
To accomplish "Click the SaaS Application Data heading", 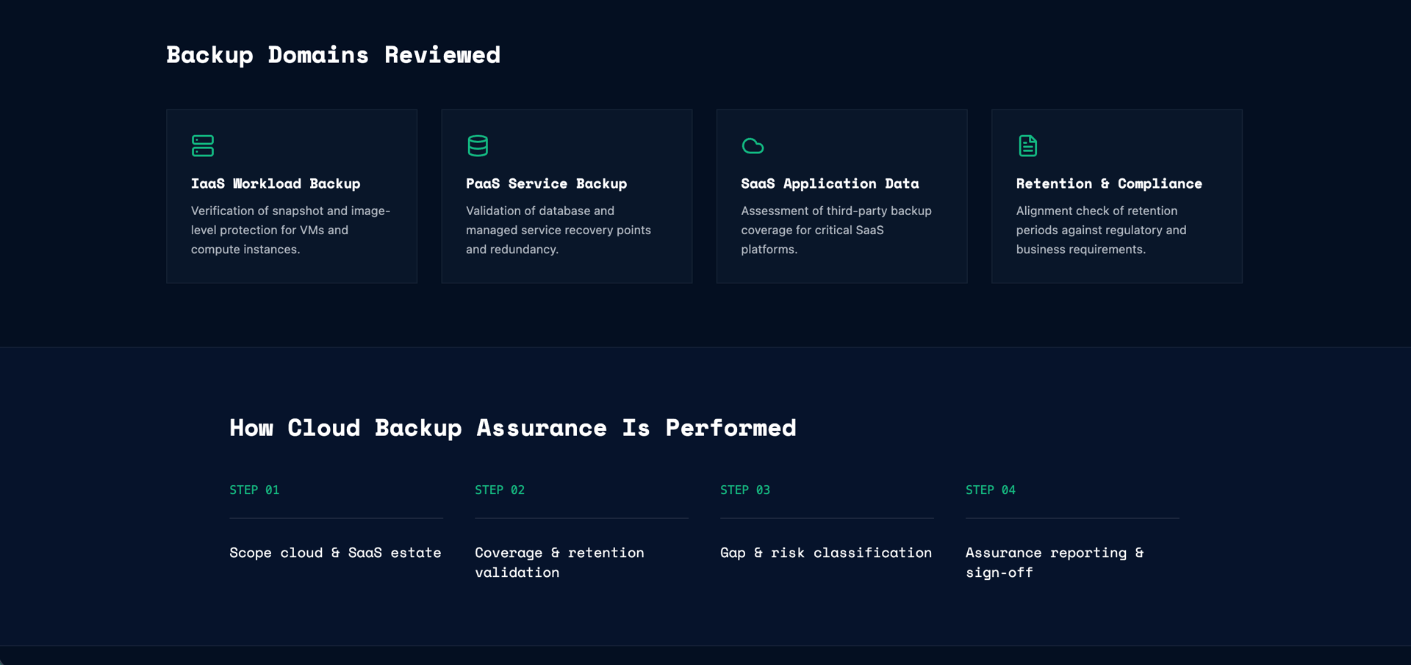I will (830, 183).
